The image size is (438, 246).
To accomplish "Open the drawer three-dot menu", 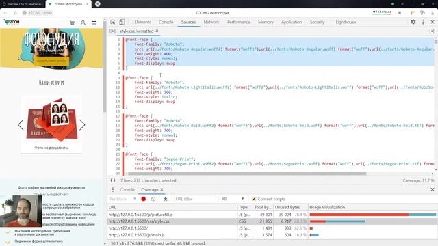I will tap(112, 190).
